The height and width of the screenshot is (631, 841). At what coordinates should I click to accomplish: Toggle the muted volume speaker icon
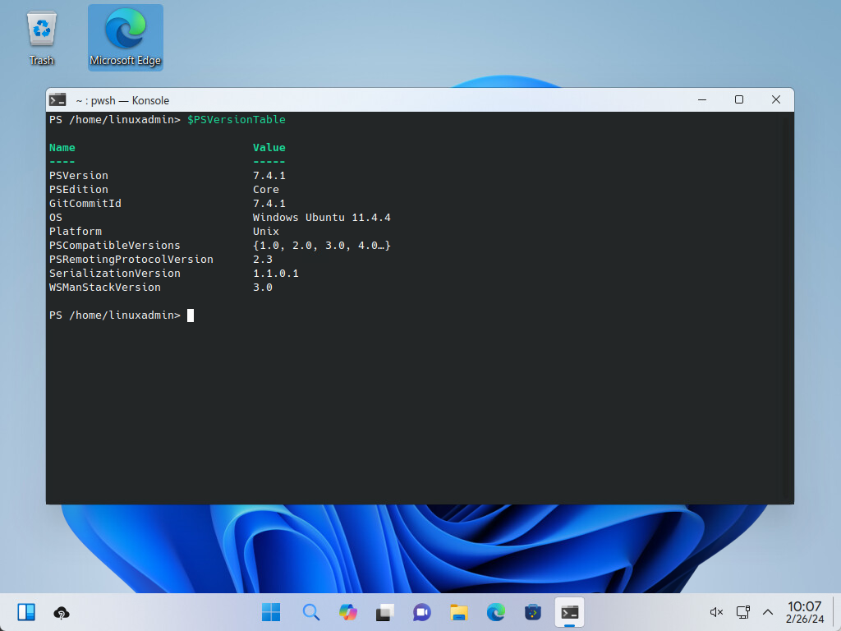[716, 612]
